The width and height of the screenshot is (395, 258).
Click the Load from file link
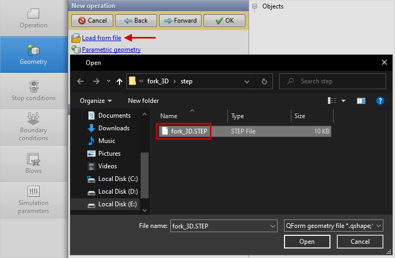(101, 38)
